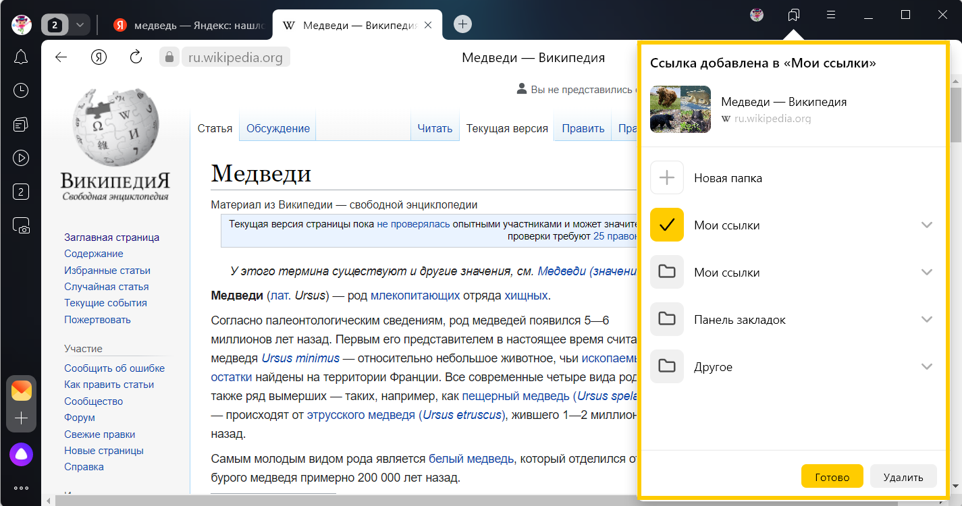The height and width of the screenshot is (506, 962).
Task: Click the Ursus minimus link
Action: (300, 358)
